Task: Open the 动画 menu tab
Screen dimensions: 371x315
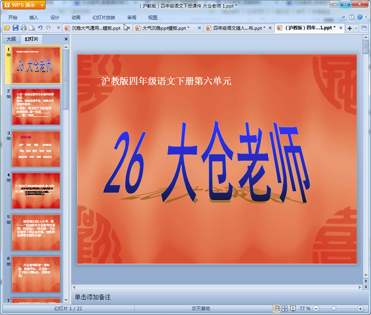Action: click(x=76, y=18)
